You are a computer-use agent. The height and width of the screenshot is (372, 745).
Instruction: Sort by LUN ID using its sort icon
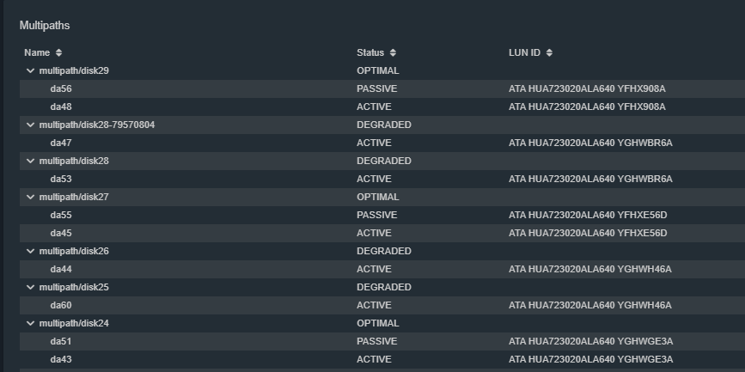(x=549, y=52)
